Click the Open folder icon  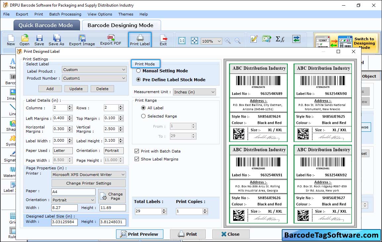click(x=24, y=38)
